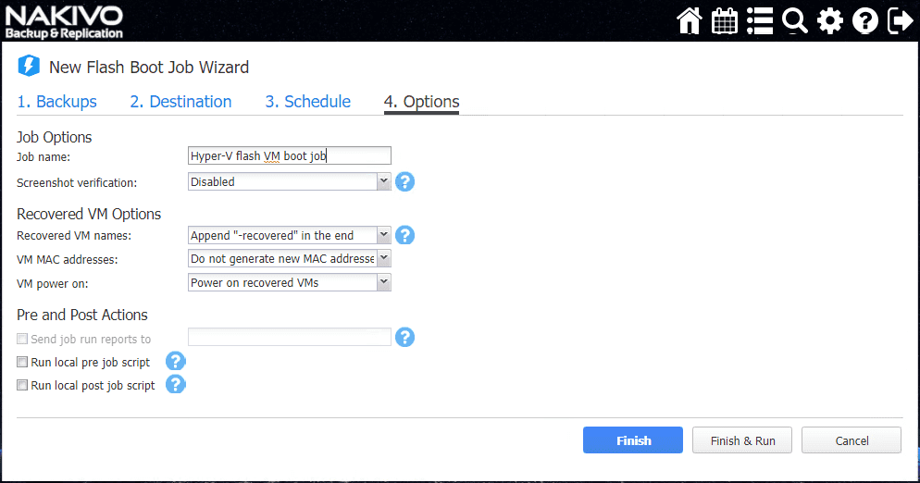Show help for Run local pre job script
The width and height of the screenshot is (920, 483).
175,361
